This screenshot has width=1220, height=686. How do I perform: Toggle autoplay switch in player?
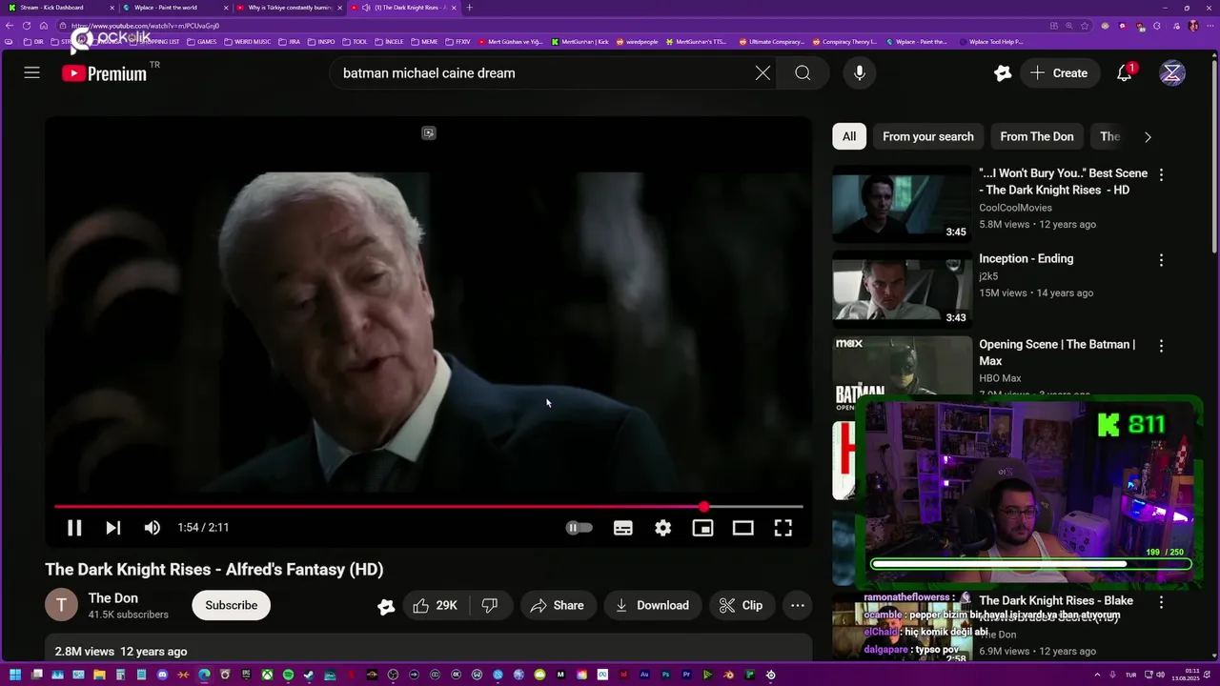(x=579, y=528)
